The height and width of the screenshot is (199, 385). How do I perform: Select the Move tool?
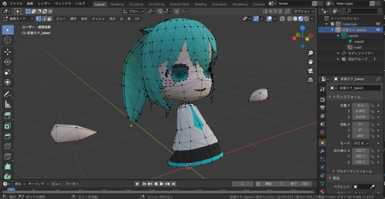[8, 52]
